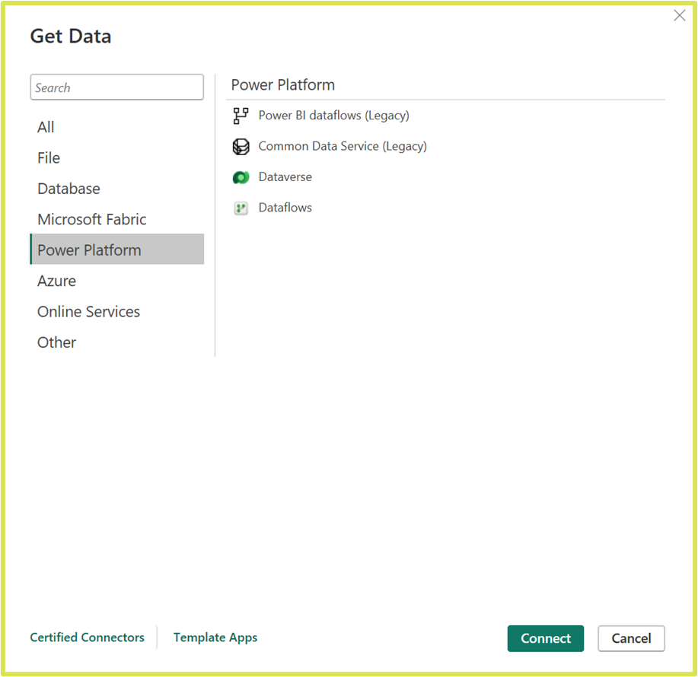
Task: Select the All category
Action: (x=116, y=127)
